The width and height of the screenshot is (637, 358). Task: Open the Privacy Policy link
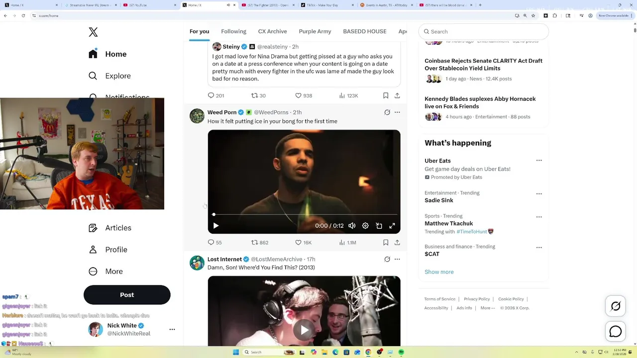click(x=477, y=299)
